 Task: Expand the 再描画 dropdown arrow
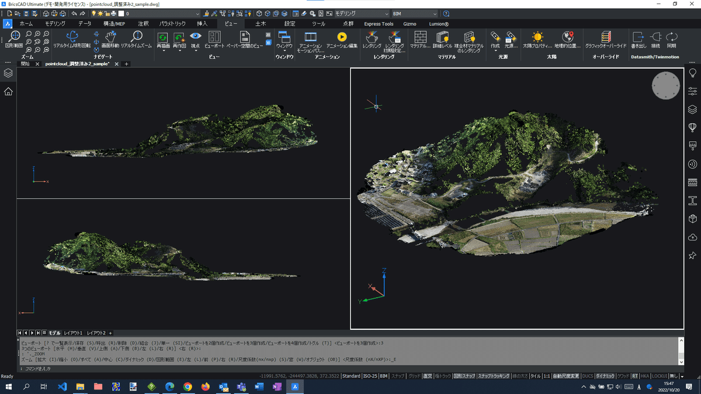[164, 51]
